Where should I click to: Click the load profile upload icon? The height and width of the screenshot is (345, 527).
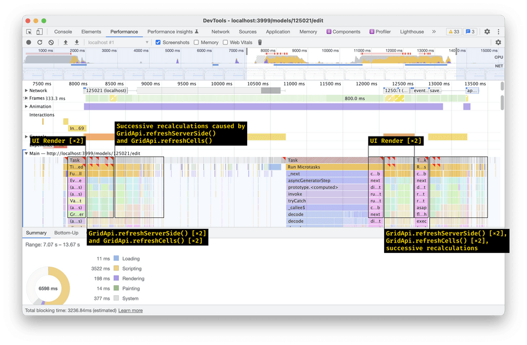[66, 42]
